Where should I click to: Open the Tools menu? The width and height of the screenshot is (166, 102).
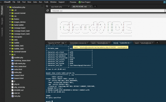coord(46,2)
